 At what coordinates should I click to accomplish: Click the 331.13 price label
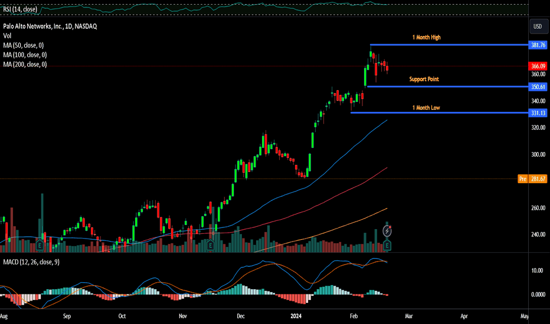[x=538, y=113]
